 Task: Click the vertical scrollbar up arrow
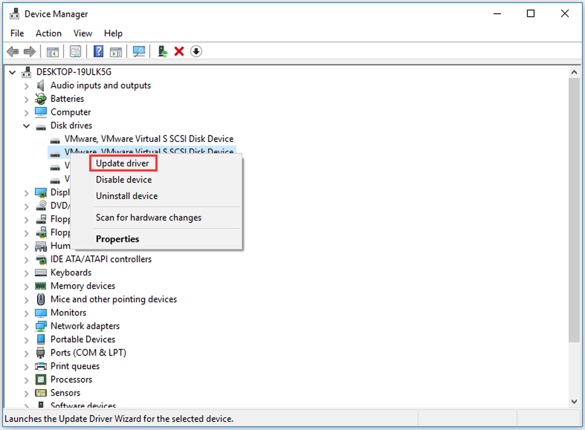575,71
